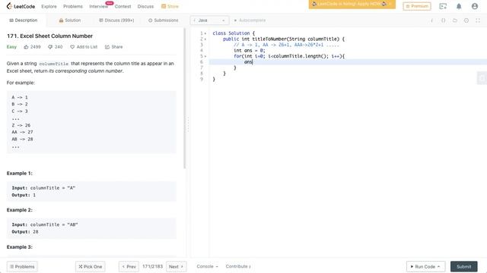Switch to the Description tab
This screenshot has width=487, height=273.
click(x=24, y=20)
